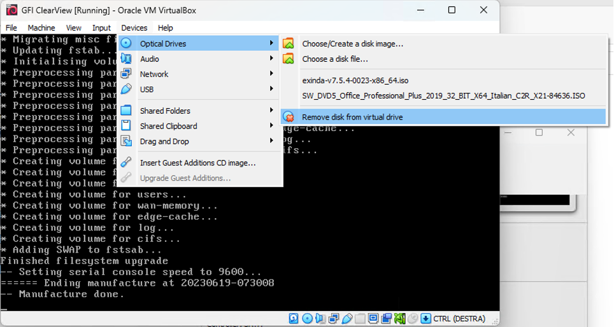Screen dimensions: 614x327
Task: Click the Upgrade Guest Additions… entry
Action: coord(201,178)
